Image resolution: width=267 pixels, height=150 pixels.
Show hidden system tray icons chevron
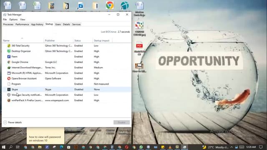(x=232, y=147)
